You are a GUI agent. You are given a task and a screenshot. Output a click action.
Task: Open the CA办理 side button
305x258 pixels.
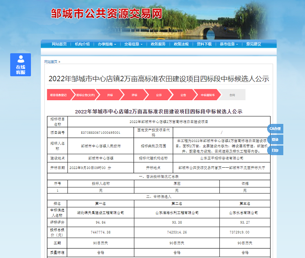[x=275, y=129]
